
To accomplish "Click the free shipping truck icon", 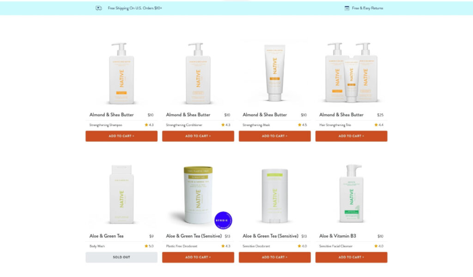I will click(x=99, y=8).
